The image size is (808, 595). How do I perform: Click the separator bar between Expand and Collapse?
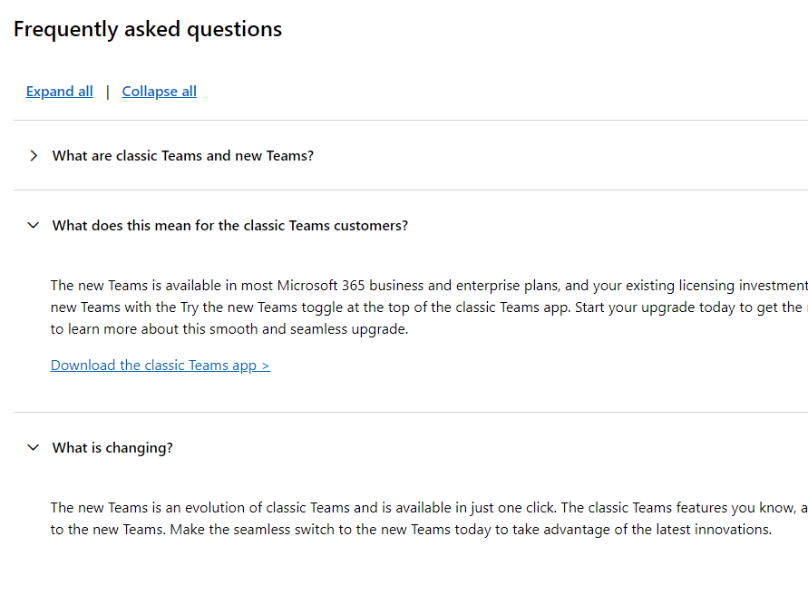tap(108, 92)
